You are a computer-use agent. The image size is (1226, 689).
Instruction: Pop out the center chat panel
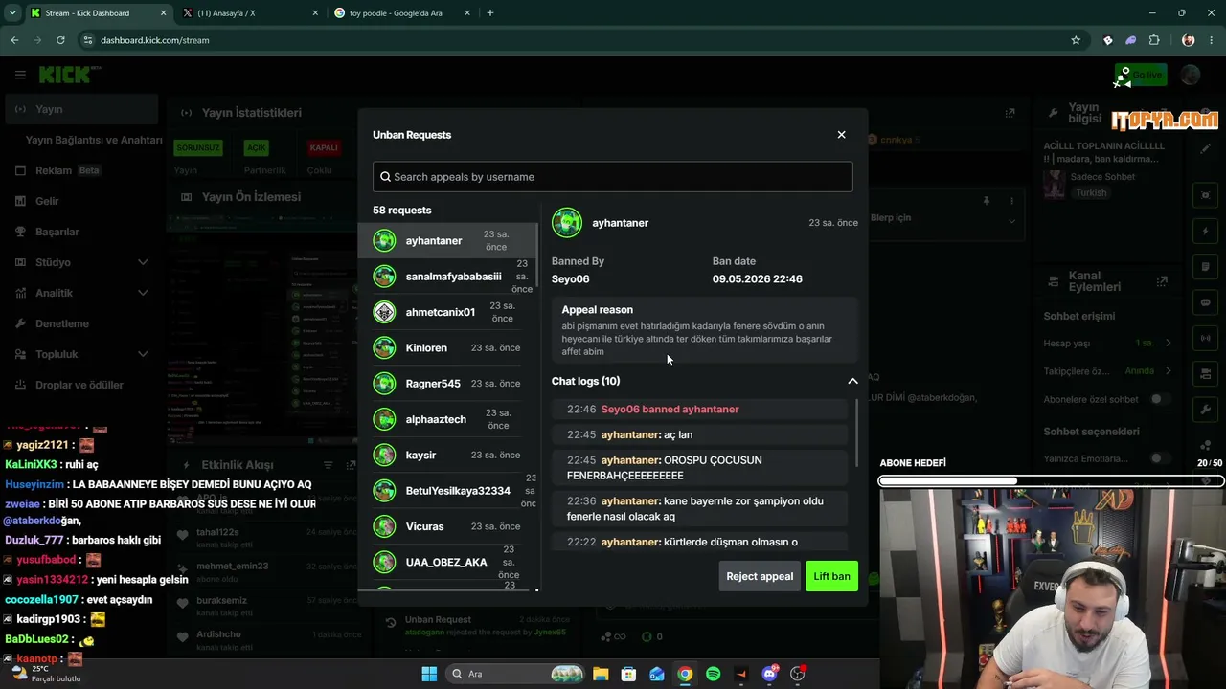tap(1010, 113)
